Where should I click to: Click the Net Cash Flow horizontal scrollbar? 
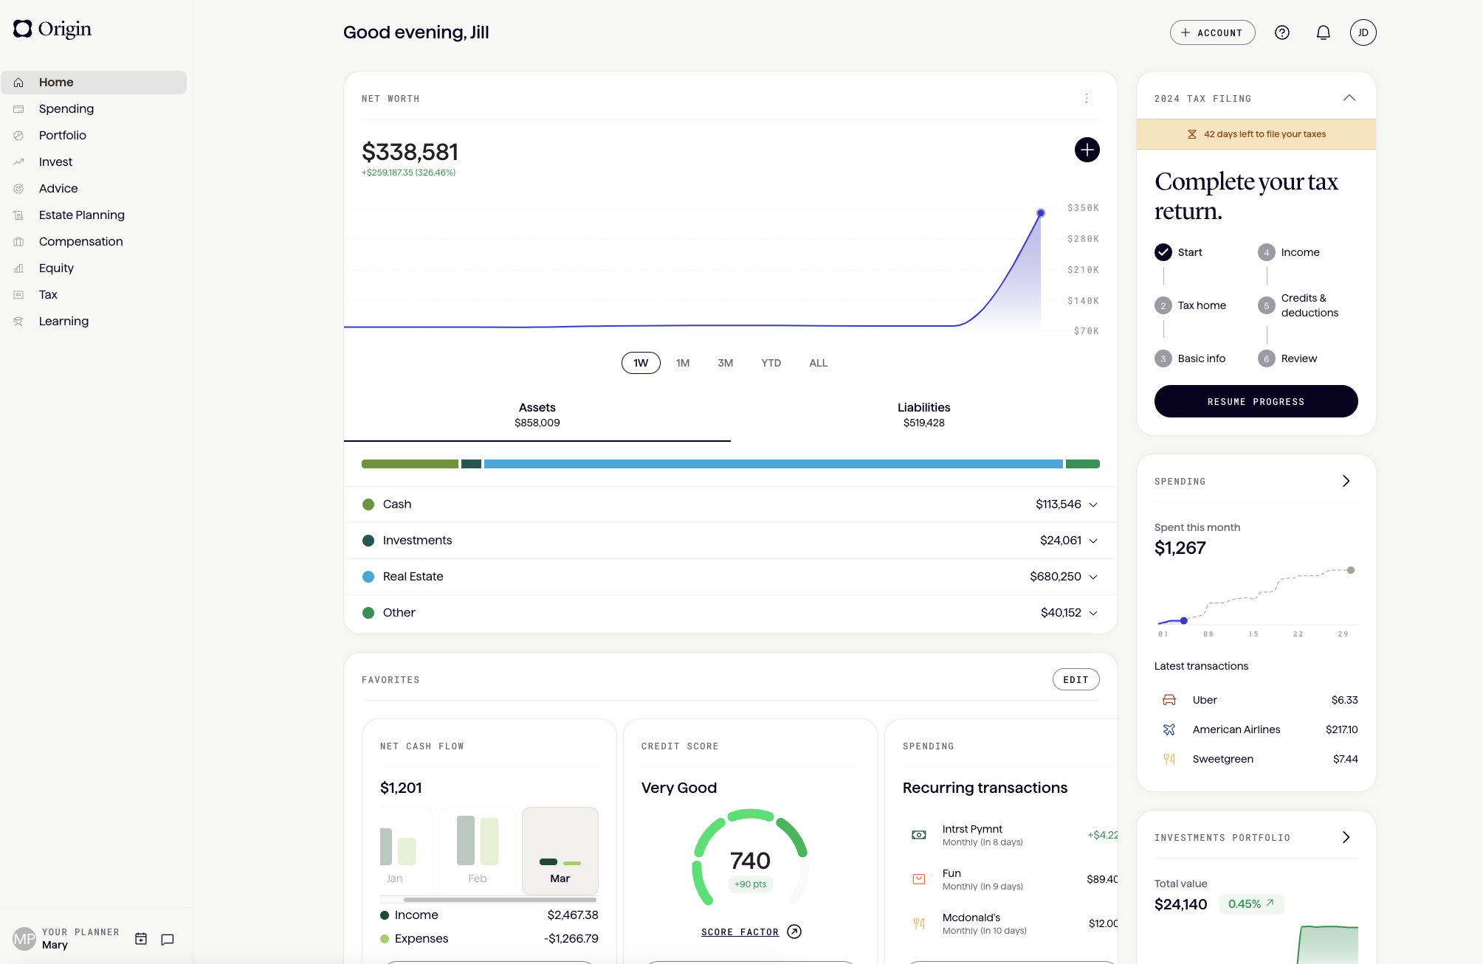[500, 900]
